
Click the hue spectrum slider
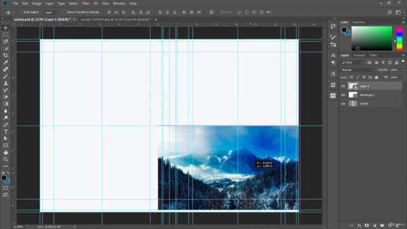pyautogui.click(x=399, y=38)
